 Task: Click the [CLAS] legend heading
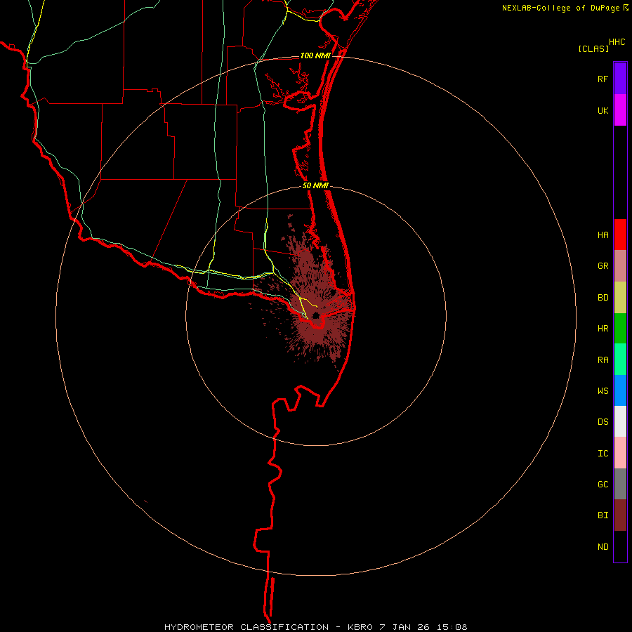[x=593, y=48]
